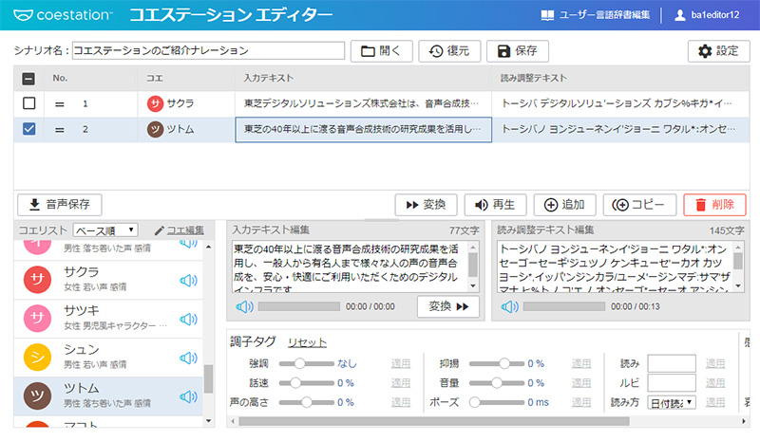Click the voice list scroll down arrow

coord(208,421)
